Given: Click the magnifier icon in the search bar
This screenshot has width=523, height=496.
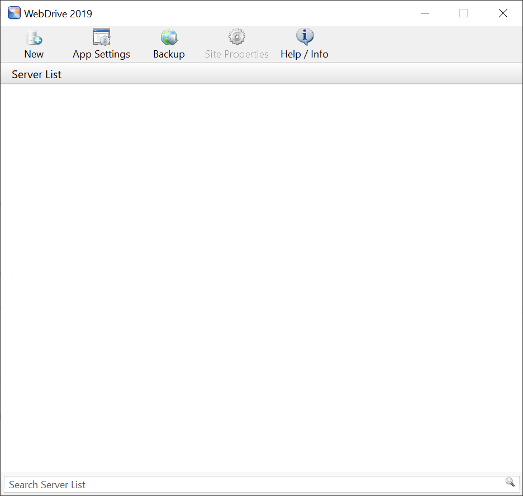Looking at the screenshot, I should click(x=509, y=481).
